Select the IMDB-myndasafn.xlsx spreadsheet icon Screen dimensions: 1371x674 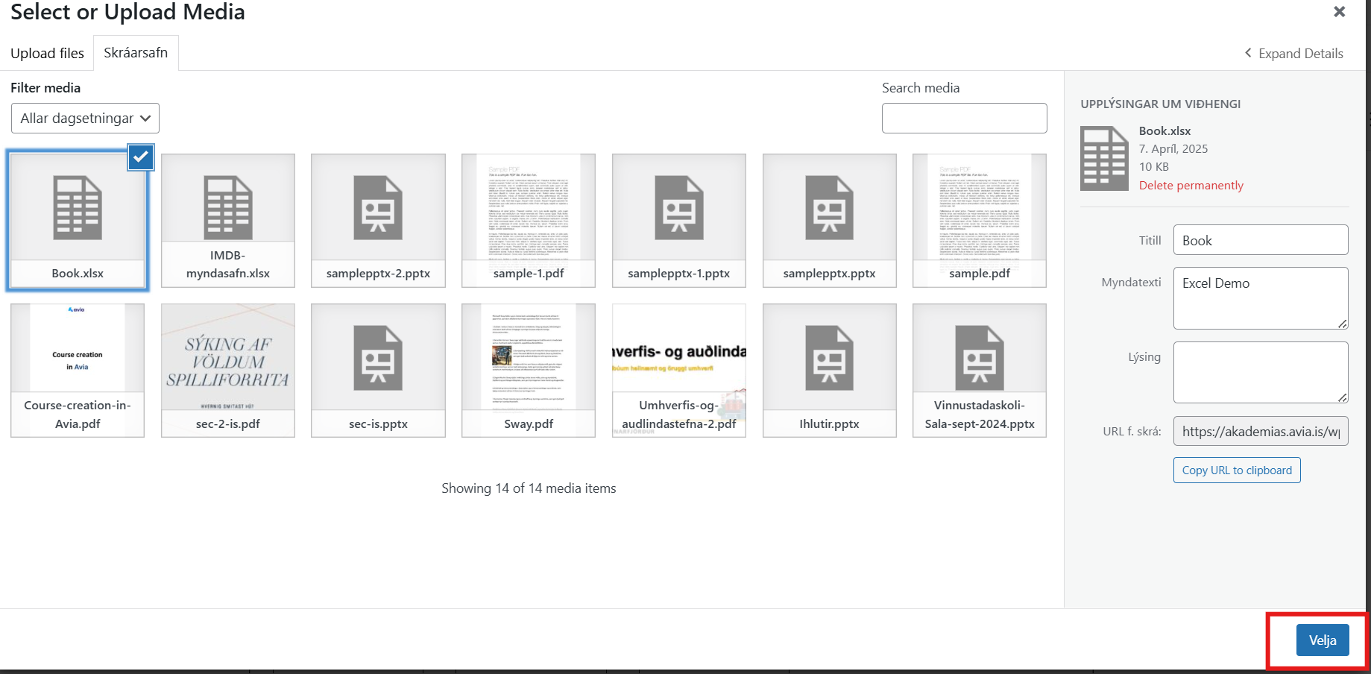tap(228, 208)
